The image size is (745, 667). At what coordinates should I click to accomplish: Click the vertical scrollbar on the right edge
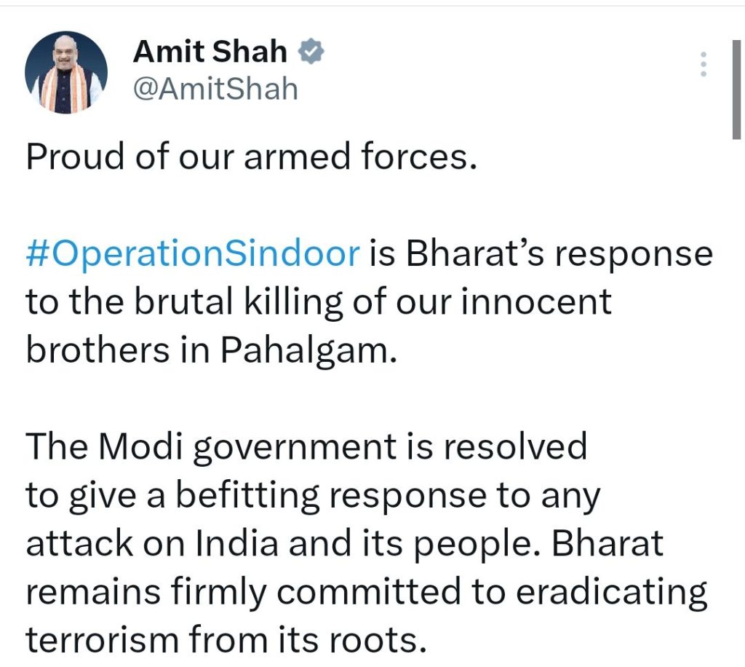[x=736, y=87]
